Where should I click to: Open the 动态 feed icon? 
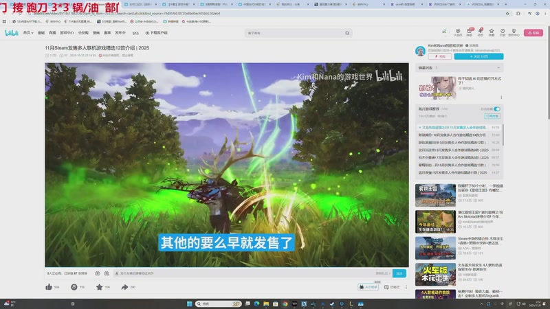(x=480, y=32)
